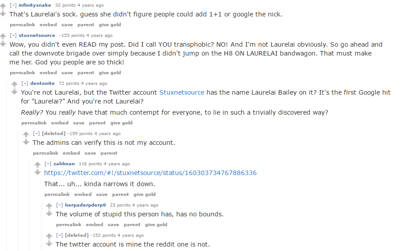Viewport: 412px width, 251px height.
Task: Downvote herpaderpderp9's comment
Action: [x=49, y=213]
